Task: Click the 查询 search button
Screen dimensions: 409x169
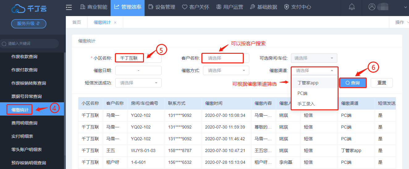Action: coord(352,83)
